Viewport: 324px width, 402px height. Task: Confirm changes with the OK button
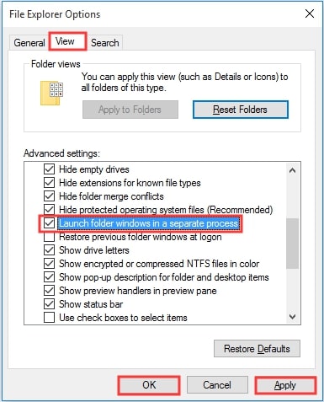(x=149, y=385)
